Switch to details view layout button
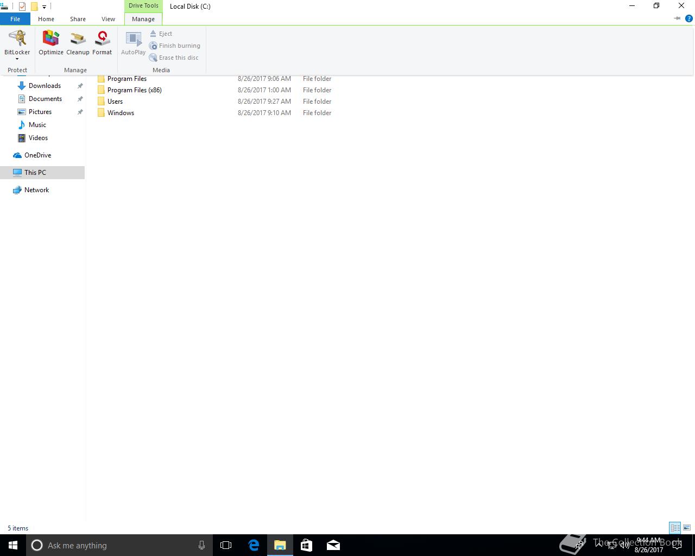 (x=675, y=528)
